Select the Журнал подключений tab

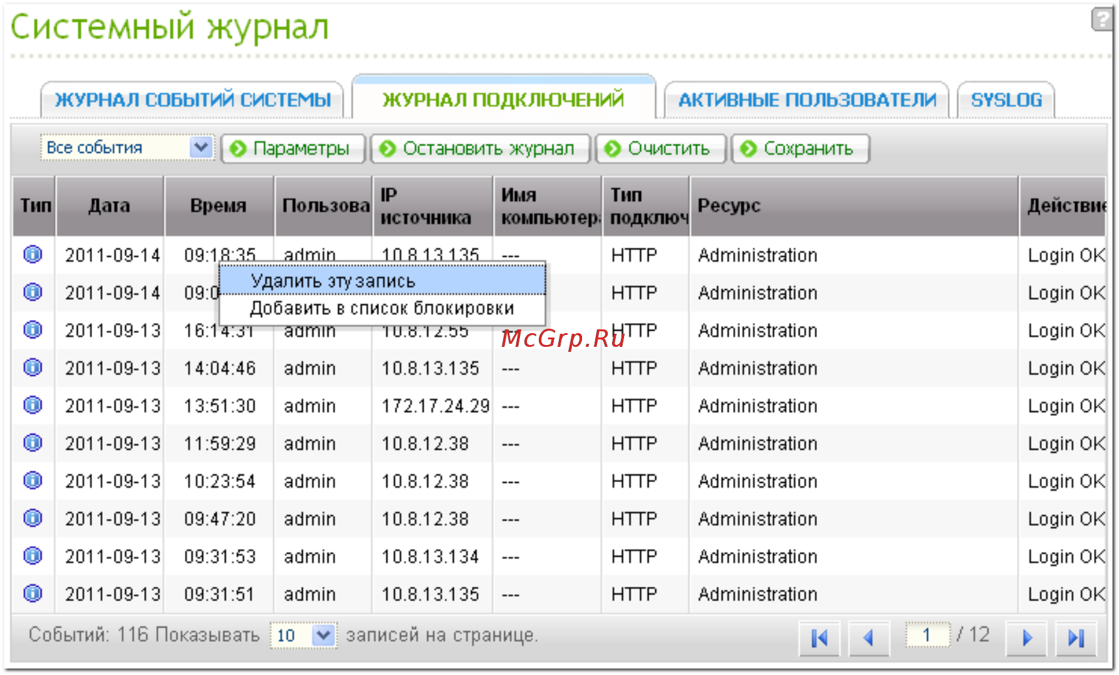[x=503, y=98]
